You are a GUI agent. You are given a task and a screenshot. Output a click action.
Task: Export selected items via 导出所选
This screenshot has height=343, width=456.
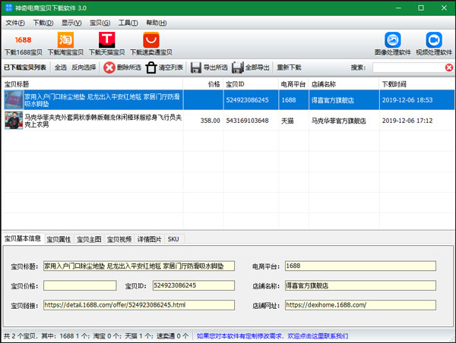tap(209, 68)
